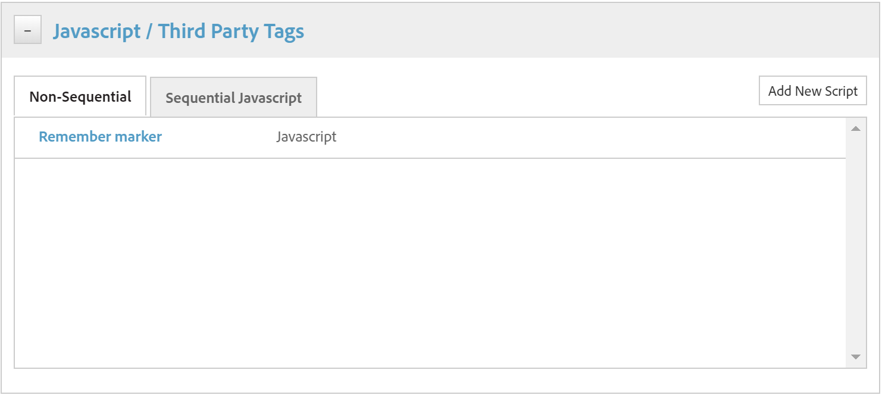Click the scroll up arrow in the list

(856, 128)
